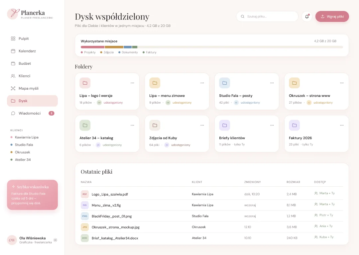Open file Brief_katalog_Atelier34.docx
This screenshot has height=255, width=359.
pos(115,238)
